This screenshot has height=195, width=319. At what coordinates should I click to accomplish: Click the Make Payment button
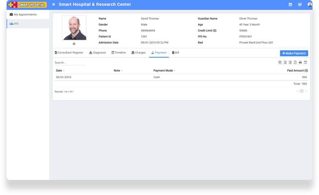294,53
